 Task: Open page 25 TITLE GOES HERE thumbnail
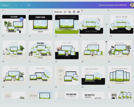(67, 95)
